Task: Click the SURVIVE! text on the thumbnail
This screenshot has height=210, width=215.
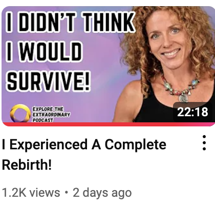Action: coord(48,80)
